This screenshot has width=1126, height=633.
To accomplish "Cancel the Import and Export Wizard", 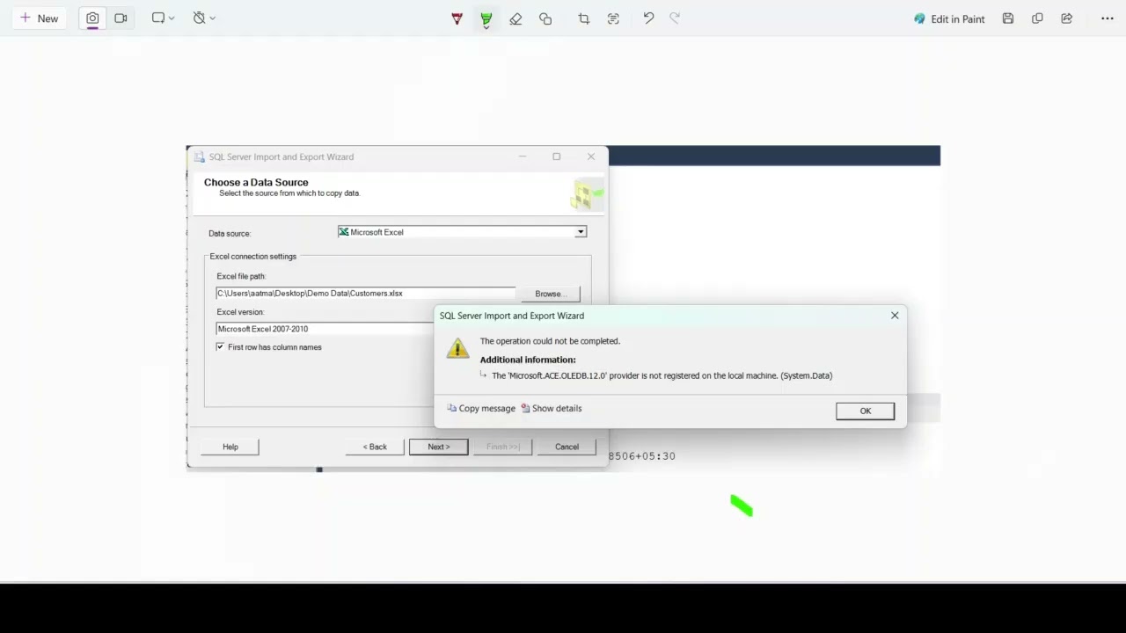I will coord(567,447).
